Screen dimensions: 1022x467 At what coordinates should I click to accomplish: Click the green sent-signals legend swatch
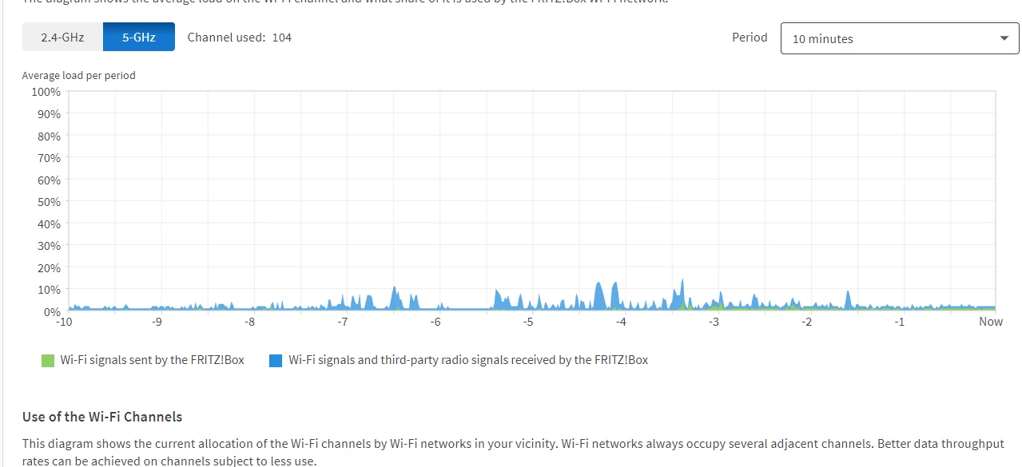click(48, 361)
